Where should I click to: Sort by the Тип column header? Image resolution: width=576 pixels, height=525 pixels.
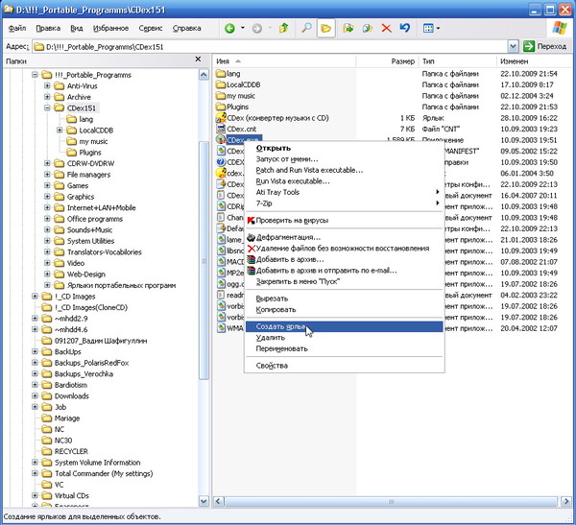point(458,61)
